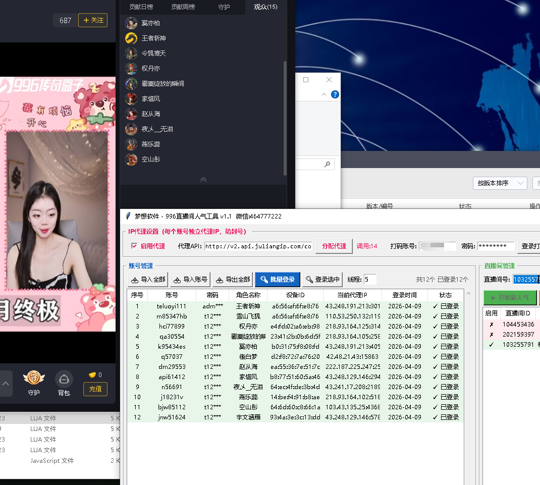Viewport: 540px width, 485px height.
Task: Toggle enable mark for room 103255791
Action: coord(491,345)
